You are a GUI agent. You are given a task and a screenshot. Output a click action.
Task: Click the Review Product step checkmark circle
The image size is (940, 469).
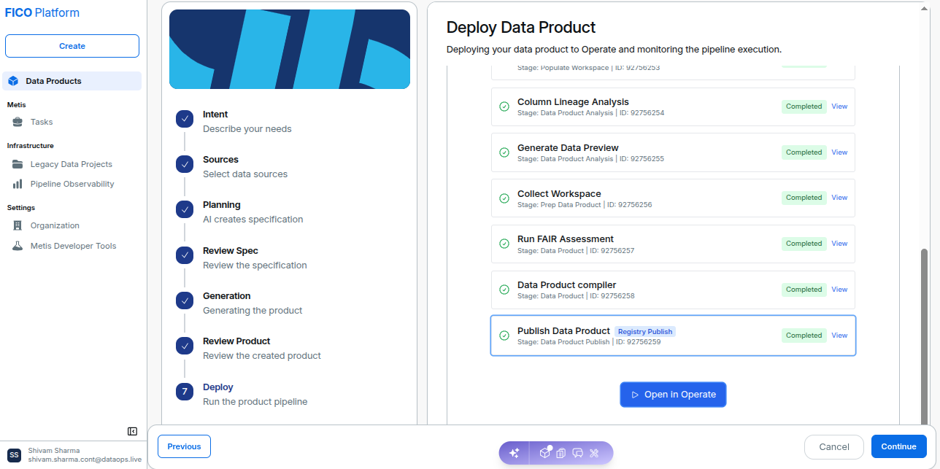click(185, 346)
